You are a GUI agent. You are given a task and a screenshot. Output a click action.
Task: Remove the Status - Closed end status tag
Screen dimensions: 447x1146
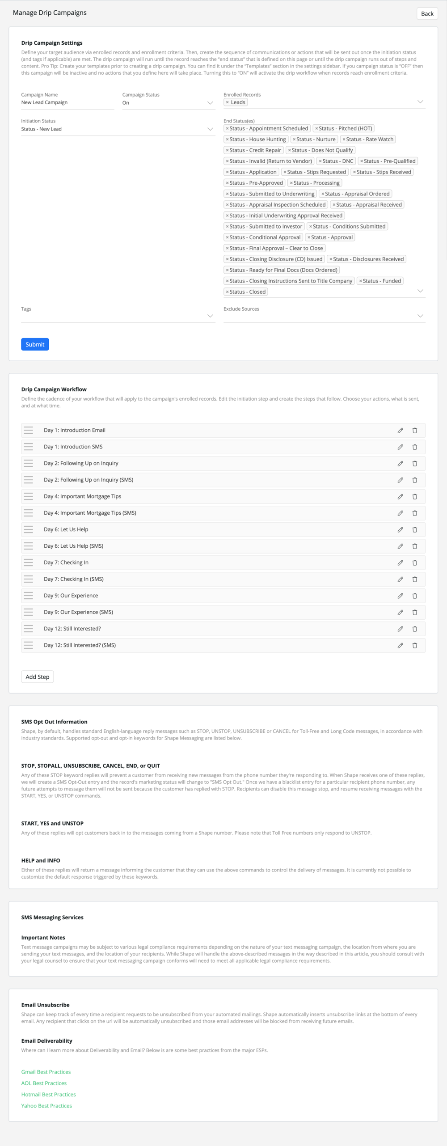(x=227, y=292)
